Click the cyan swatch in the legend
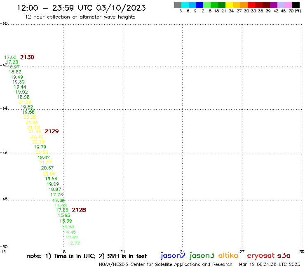Viewport: 305px width, 268px height. [x=185, y=5]
